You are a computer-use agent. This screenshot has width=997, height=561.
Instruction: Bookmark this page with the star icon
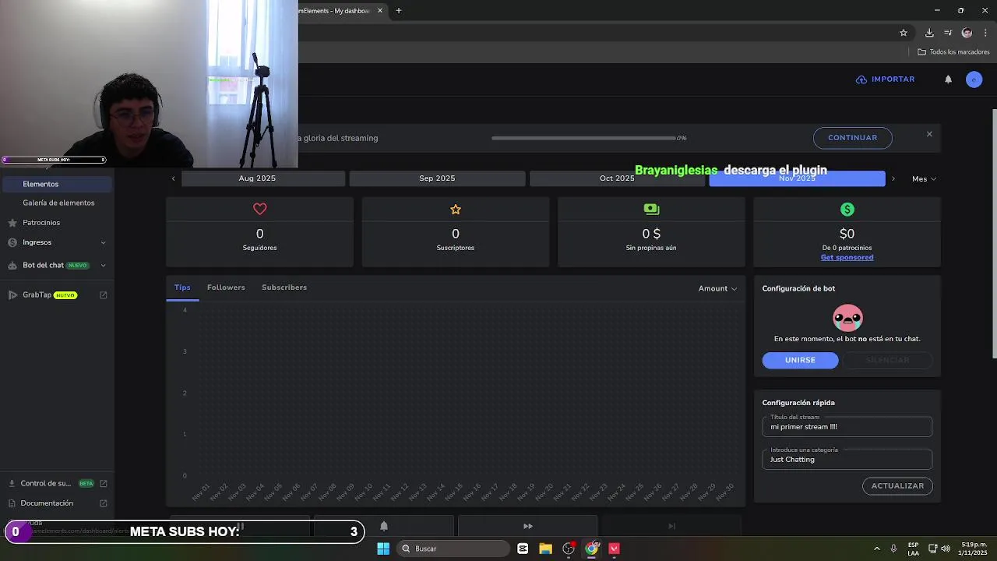(x=904, y=33)
